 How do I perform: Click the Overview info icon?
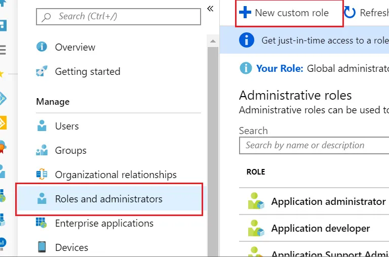tap(42, 47)
